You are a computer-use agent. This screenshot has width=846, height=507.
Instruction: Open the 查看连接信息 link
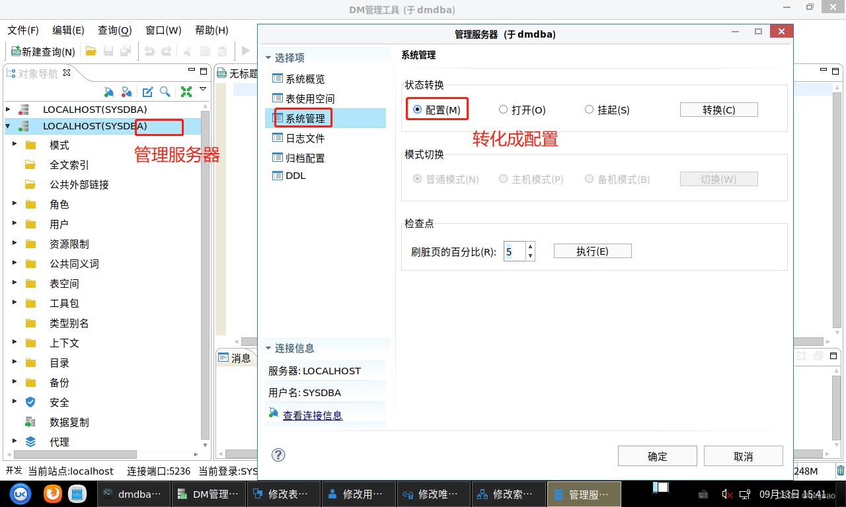pyautogui.click(x=313, y=415)
